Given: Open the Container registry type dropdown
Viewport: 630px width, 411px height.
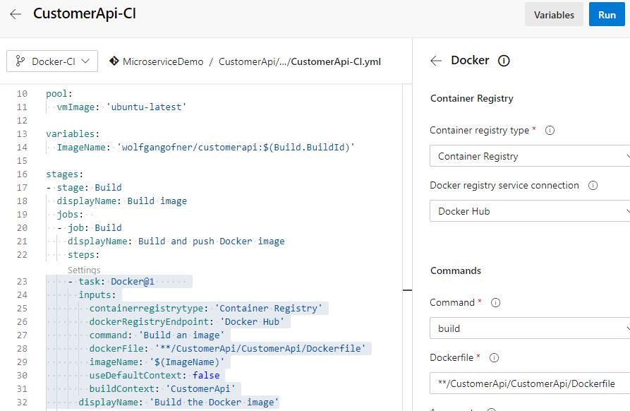Looking at the screenshot, I should (x=529, y=155).
